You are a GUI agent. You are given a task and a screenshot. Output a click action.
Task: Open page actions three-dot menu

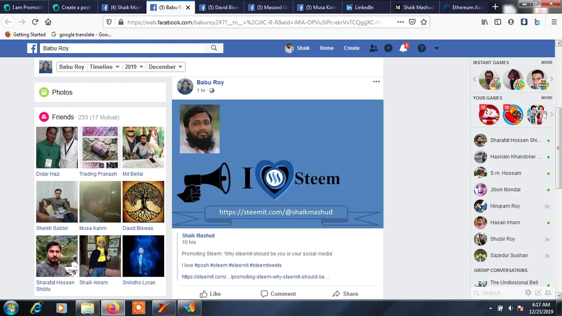[400, 22]
